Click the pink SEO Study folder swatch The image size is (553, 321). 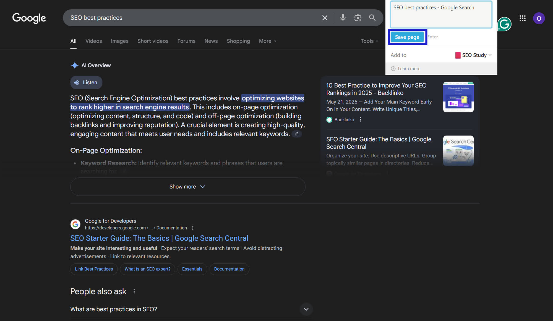[458, 55]
